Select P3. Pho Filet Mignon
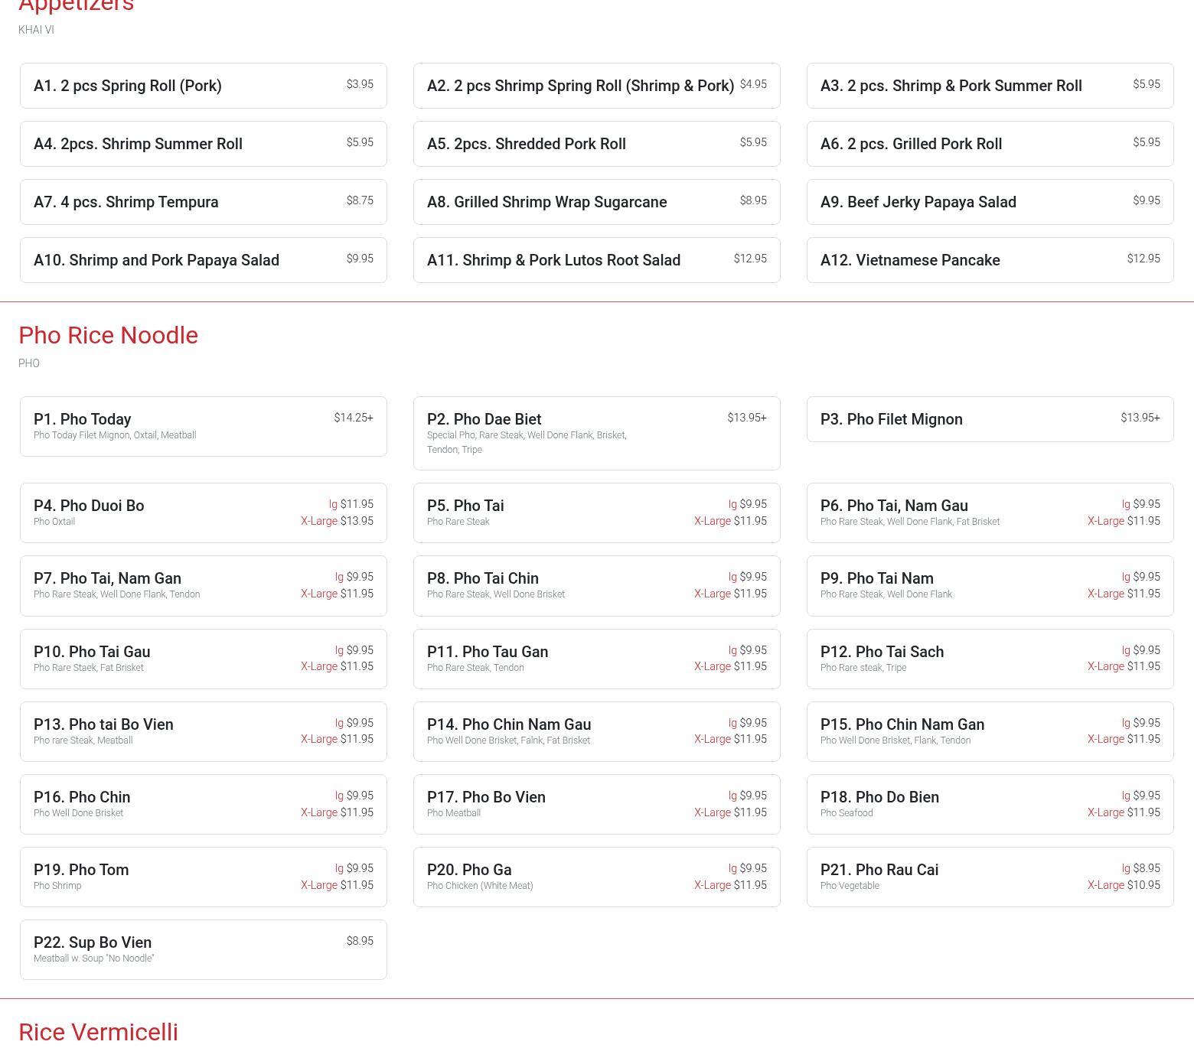 click(990, 419)
